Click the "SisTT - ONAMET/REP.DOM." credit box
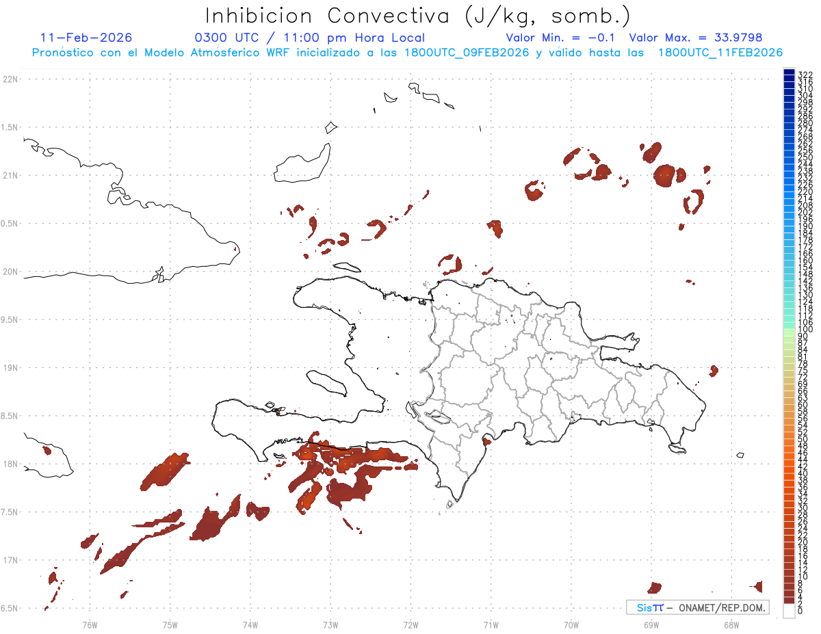 pos(698,607)
